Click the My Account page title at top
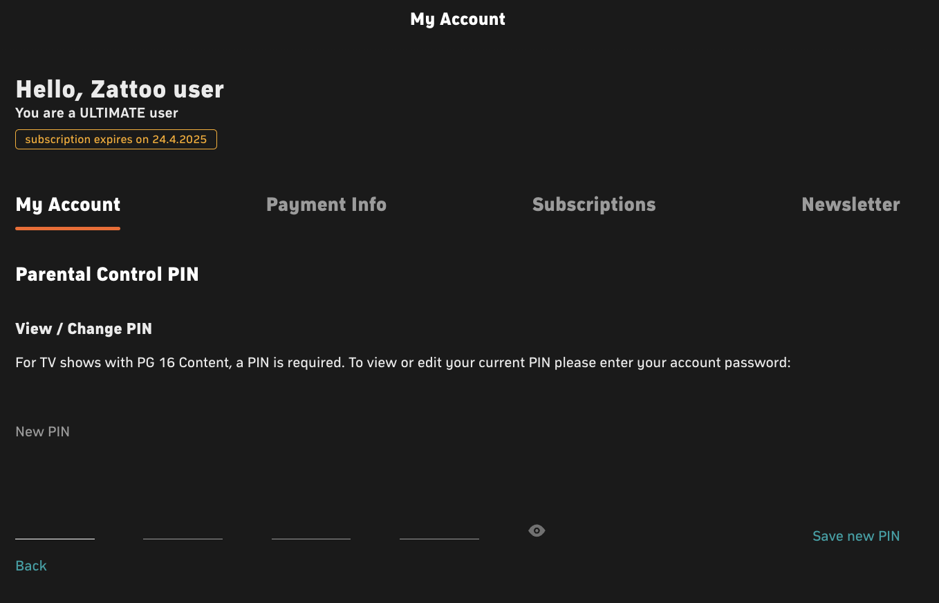Viewport: 939px width, 603px height. click(x=458, y=19)
